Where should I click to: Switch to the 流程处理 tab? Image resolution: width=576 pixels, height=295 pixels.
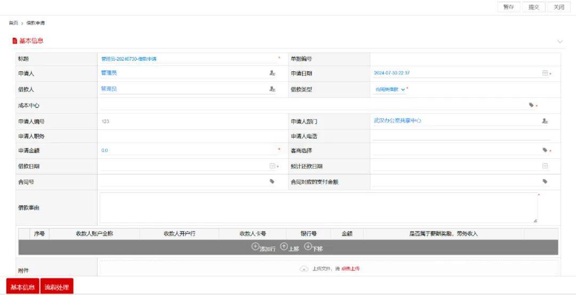[x=57, y=287]
